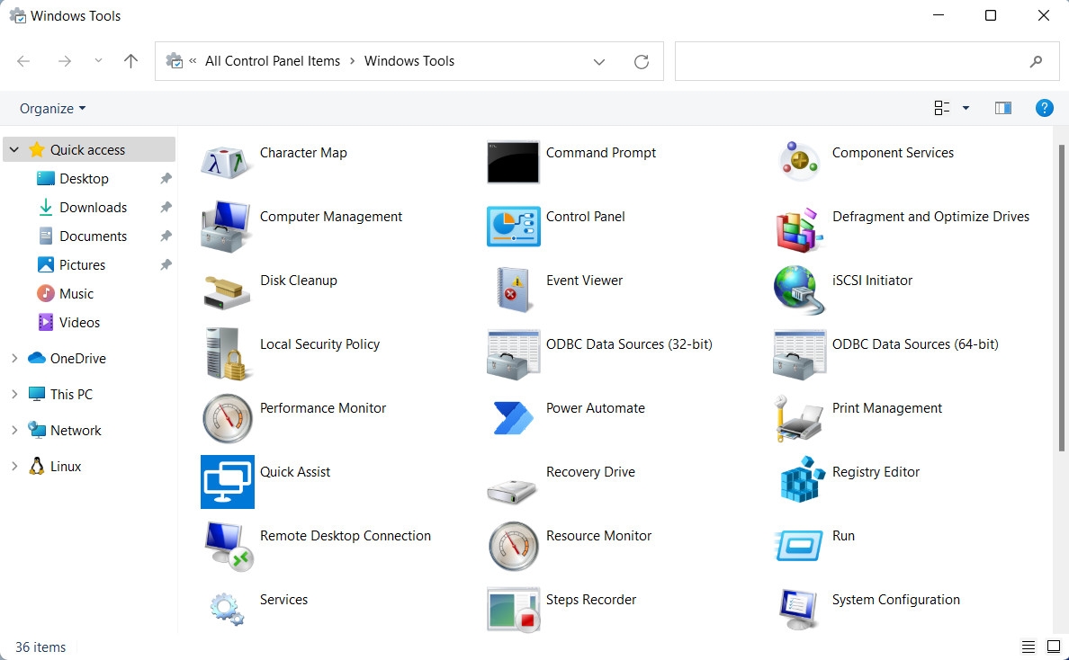Click the Run icon
Image resolution: width=1069 pixels, height=660 pixels.
tap(798, 546)
